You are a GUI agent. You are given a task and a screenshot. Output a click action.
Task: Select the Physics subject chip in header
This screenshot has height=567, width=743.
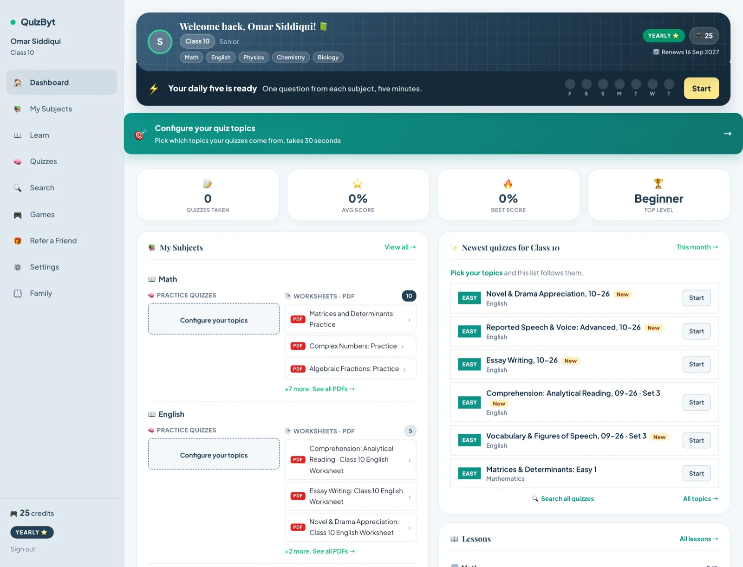254,58
